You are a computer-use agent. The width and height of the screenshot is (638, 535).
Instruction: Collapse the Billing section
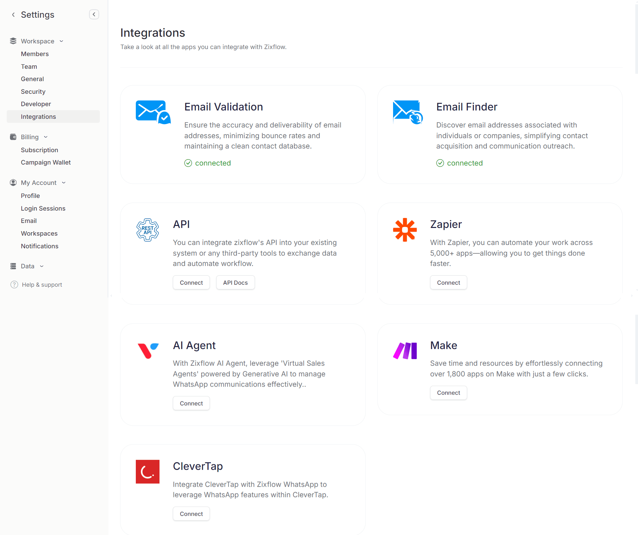[46, 137]
